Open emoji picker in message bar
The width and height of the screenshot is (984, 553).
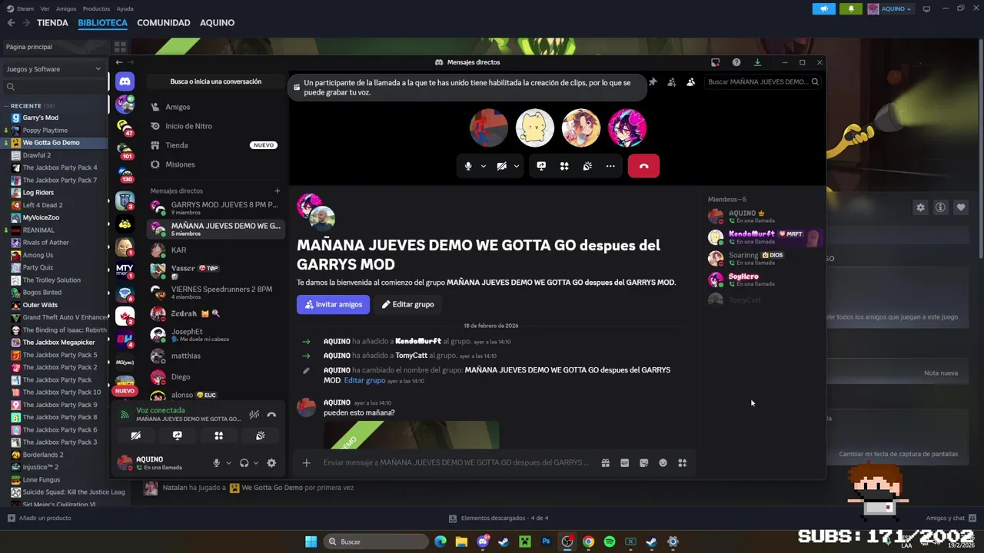pos(663,462)
